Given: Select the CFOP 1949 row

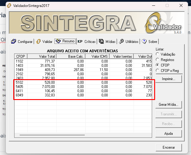Looking at the screenshot, I should click(x=83, y=69).
